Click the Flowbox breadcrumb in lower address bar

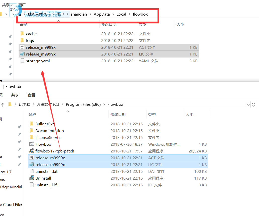115,104
